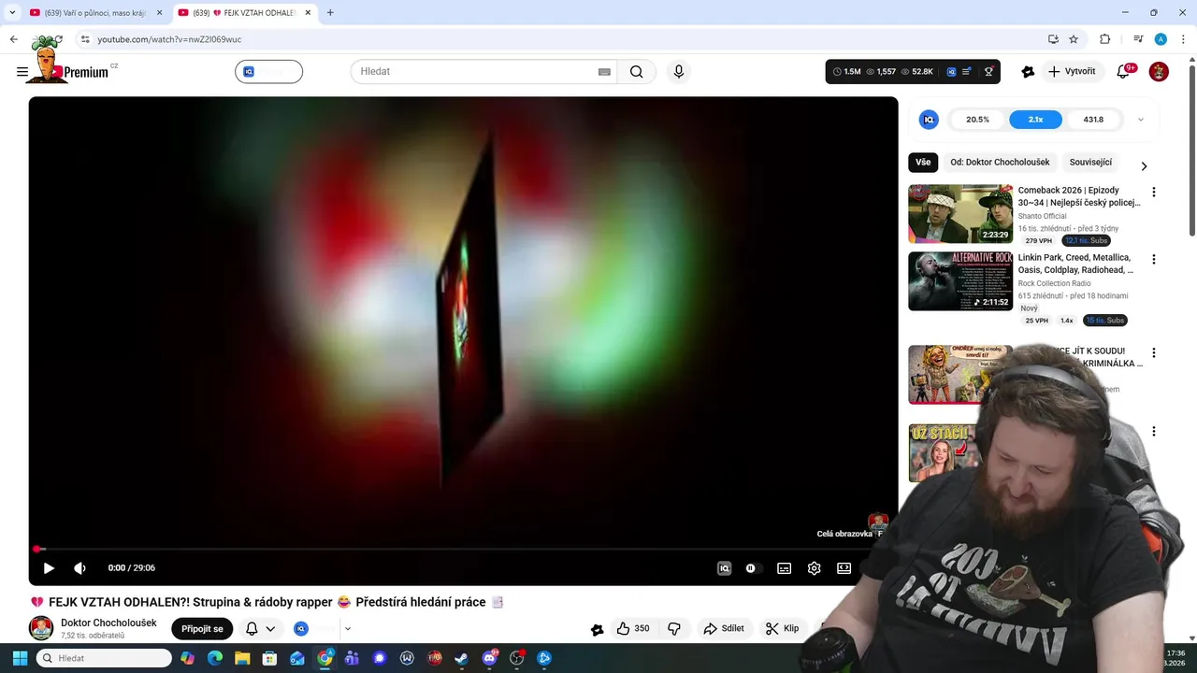The image size is (1197, 673).
Task: Select the Vše filter chip
Action: coord(923,163)
